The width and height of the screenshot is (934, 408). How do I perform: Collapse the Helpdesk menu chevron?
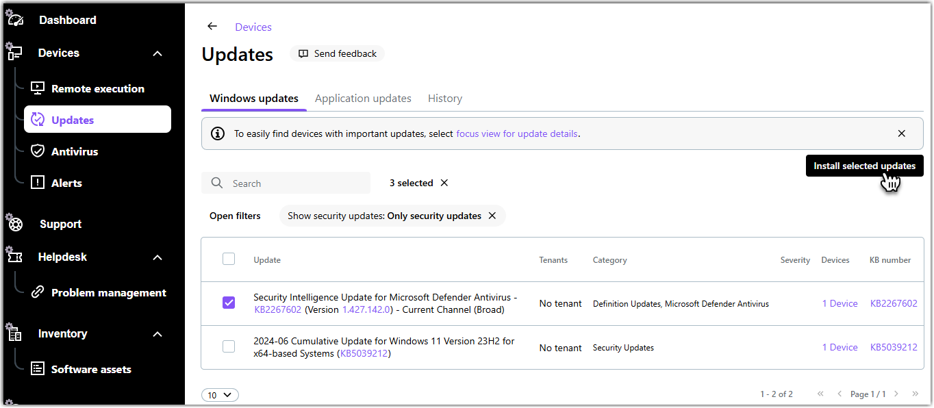click(157, 257)
